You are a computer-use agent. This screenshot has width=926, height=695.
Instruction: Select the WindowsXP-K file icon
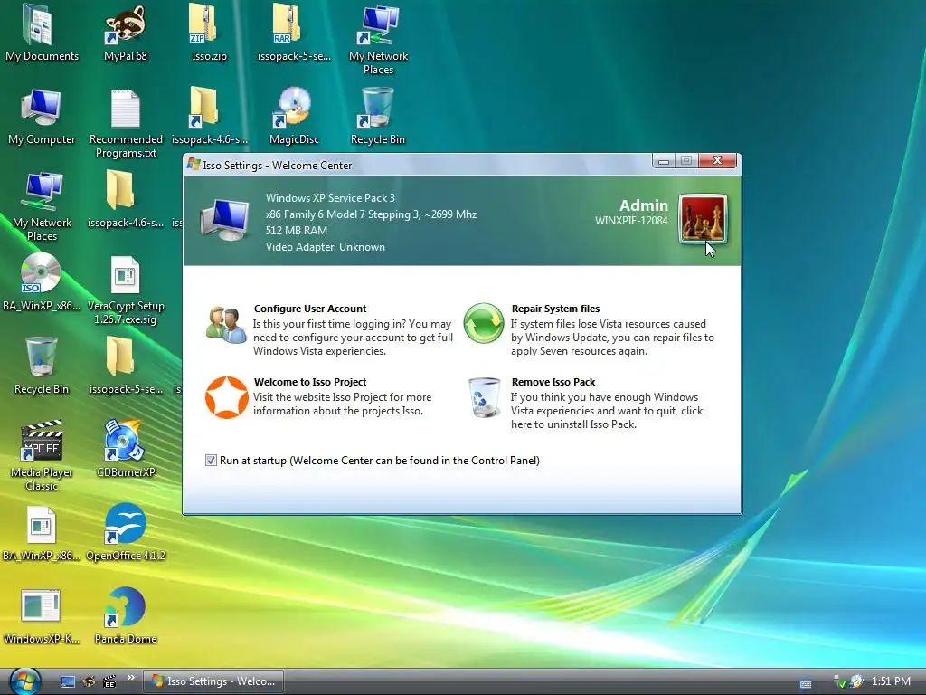tap(42, 615)
